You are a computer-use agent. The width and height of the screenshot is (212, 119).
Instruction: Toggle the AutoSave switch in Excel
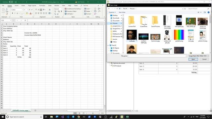coord(11,2)
